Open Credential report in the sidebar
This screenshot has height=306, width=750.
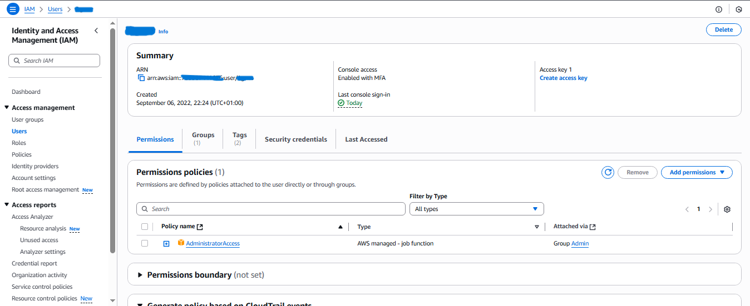pyautogui.click(x=34, y=263)
